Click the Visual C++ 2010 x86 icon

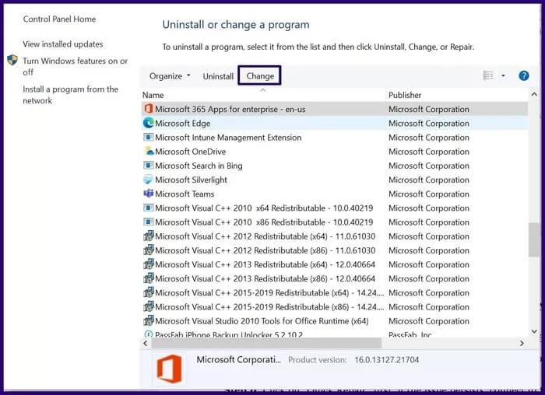coord(149,222)
